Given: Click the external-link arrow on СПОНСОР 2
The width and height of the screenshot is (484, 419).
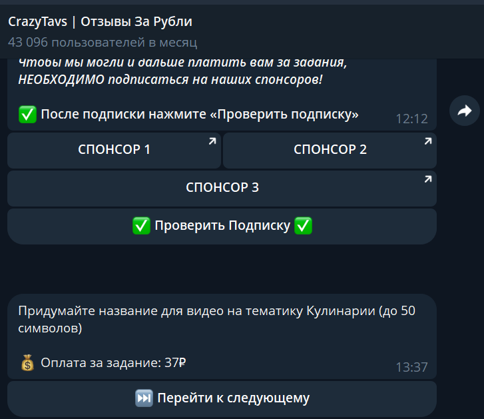Looking at the screenshot, I should tap(428, 141).
